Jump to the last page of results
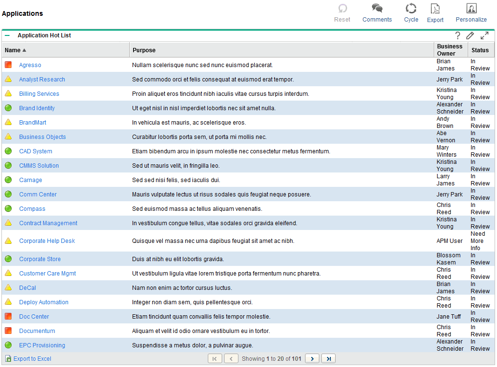497x367 pixels. [x=328, y=358]
